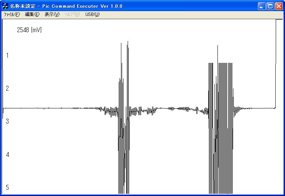Screen dimensions: 285x196
Task: Click the grayed-out ヘルプ(H) menu
Action: (x=72, y=14)
